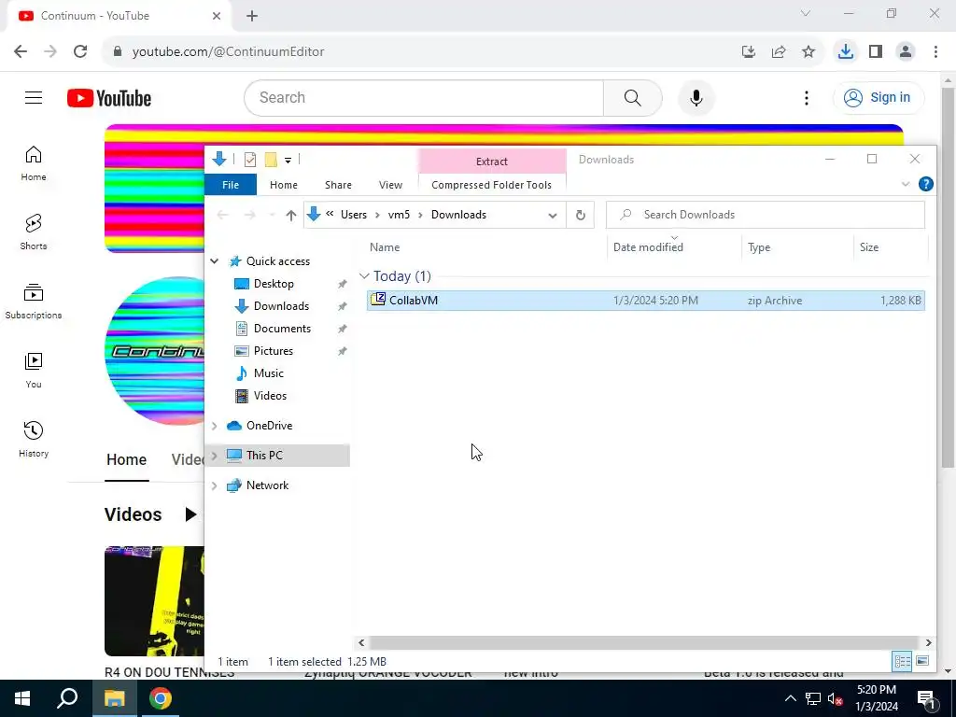Open Shorts in YouTube sidebar

pyautogui.click(x=34, y=232)
